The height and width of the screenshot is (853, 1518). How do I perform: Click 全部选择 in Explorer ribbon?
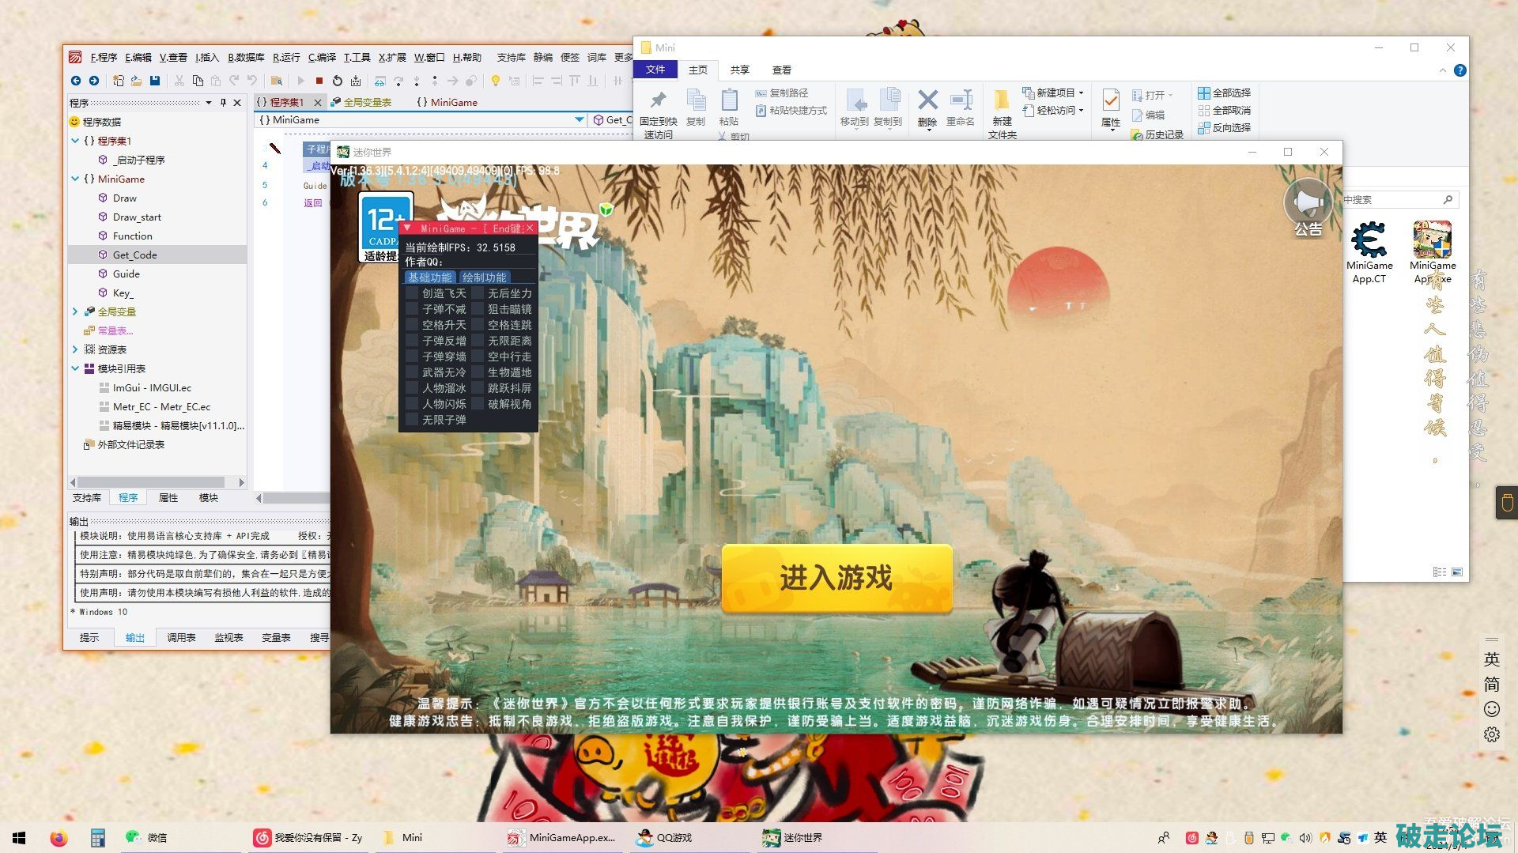click(1224, 93)
